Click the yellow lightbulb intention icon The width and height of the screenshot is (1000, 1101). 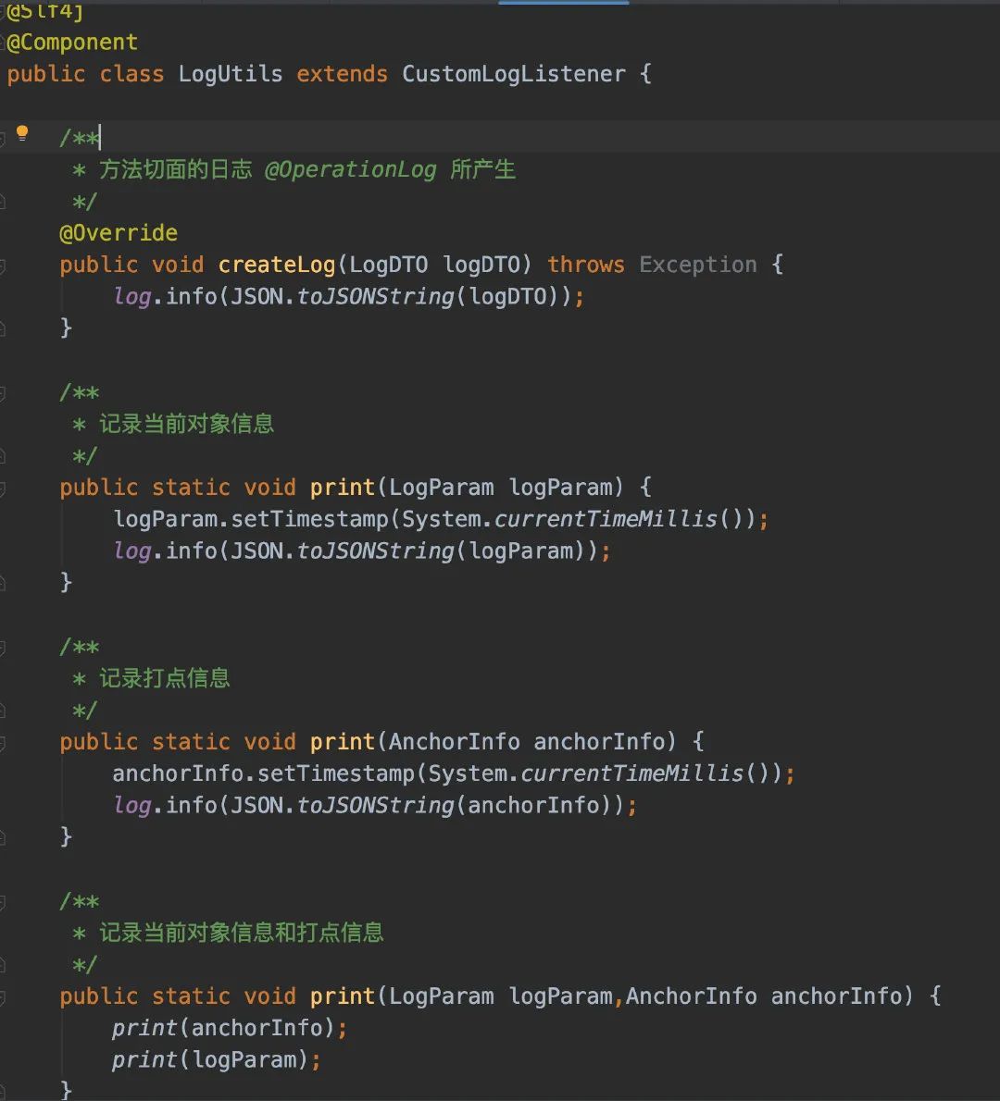(22, 133)
